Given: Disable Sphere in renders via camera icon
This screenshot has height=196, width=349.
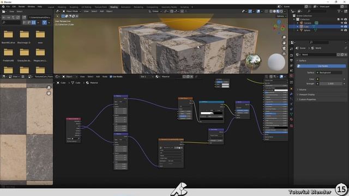Looking at the screenshot, I should [345, 30].
